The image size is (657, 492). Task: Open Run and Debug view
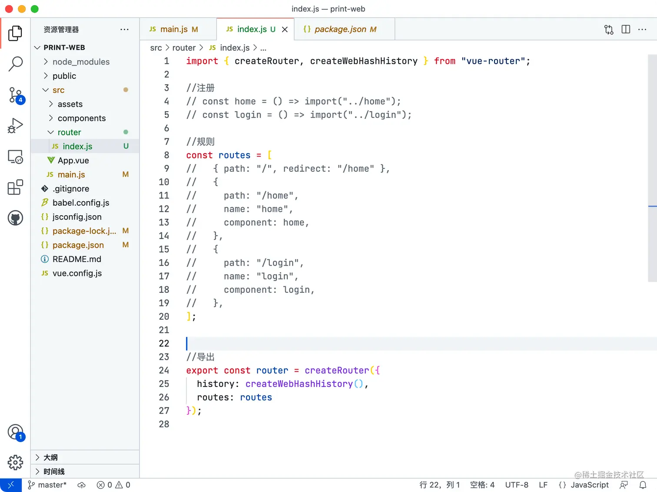click(15, 126)
